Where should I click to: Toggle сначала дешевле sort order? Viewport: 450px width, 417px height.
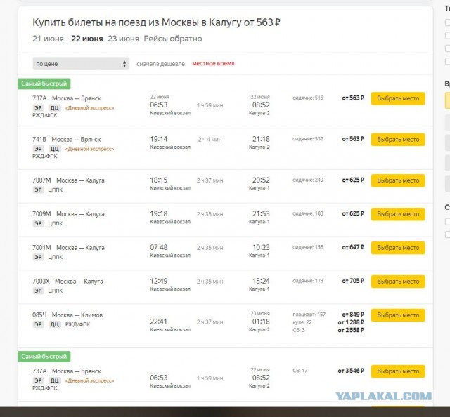tap(161, 64)
